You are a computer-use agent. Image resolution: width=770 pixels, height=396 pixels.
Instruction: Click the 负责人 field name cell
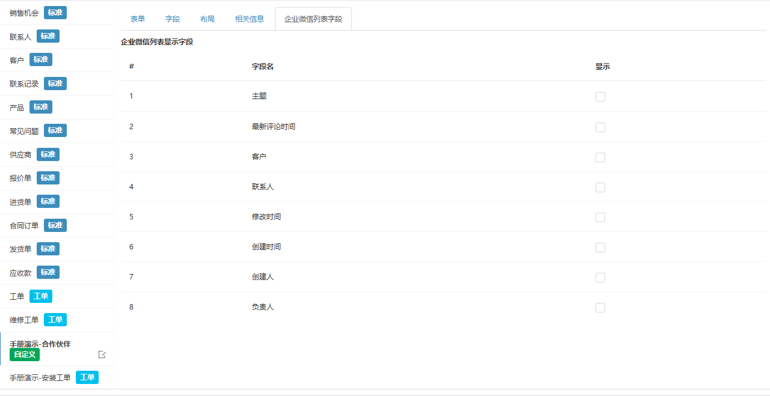pyautogui.click(x=263, y=307)
